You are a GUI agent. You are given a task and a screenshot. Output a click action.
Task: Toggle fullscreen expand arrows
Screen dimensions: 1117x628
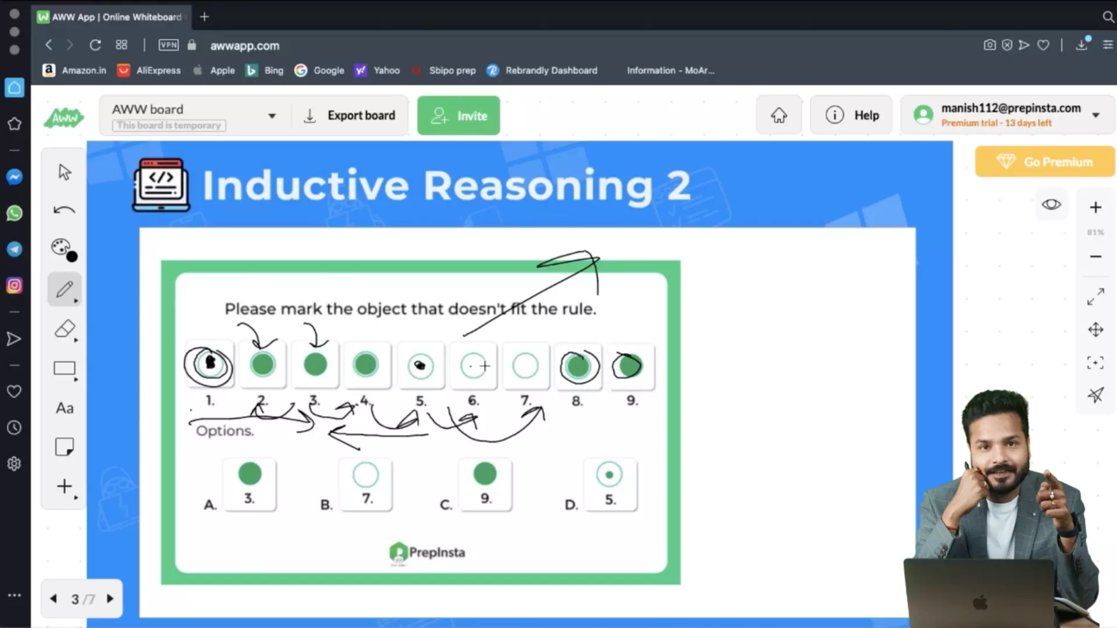(1095, 297)
